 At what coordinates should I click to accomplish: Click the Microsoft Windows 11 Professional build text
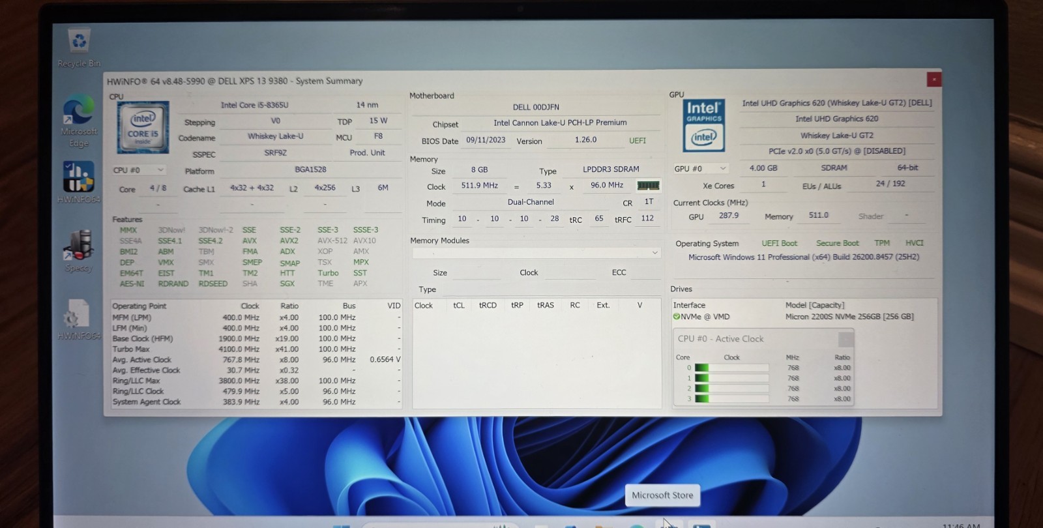click(x=804, y=257)
